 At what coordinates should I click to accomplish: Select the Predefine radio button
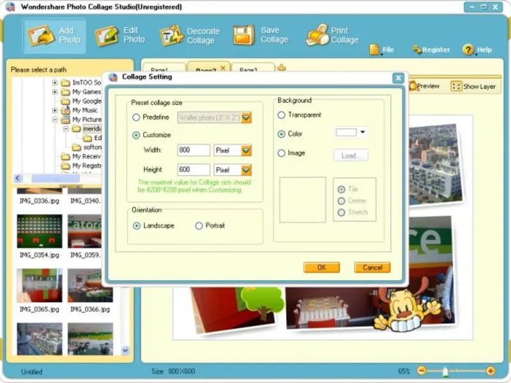[x=136, y=117]
